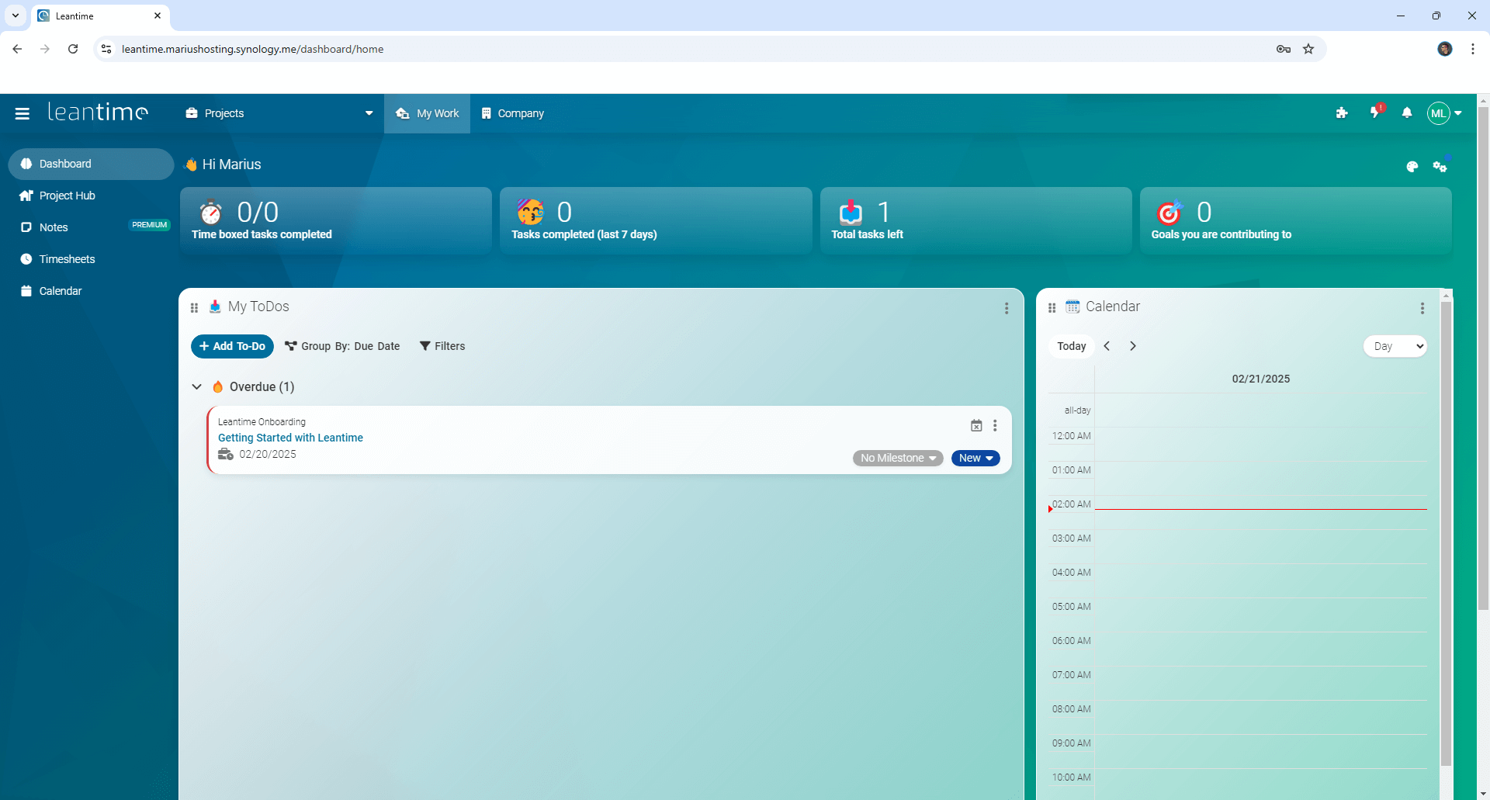The height and width of the screenshot is (800, 1490).
Task: Open Chrome three-dot menu
Action: point(1472,49)
